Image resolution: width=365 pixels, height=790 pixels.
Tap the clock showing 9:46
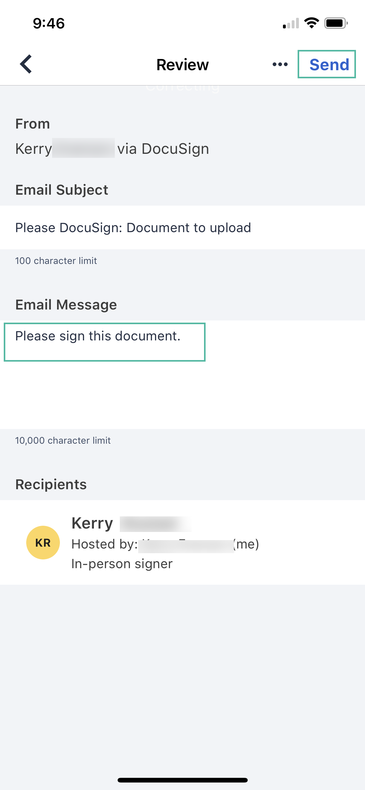[x=48, y=23]
